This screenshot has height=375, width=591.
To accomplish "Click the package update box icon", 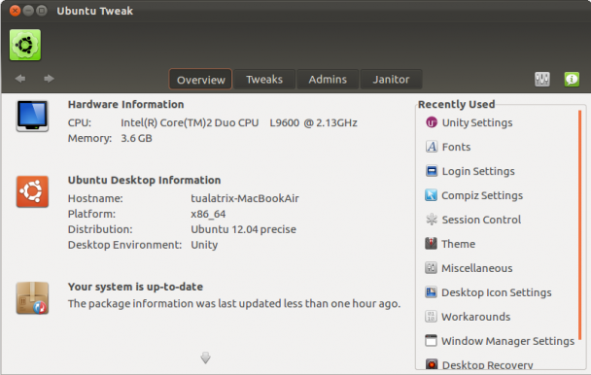I will pos(32,298).
